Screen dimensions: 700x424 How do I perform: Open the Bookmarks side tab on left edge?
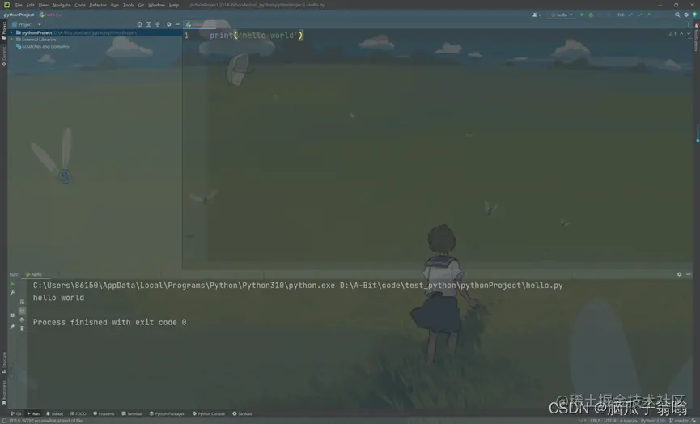pyautogui.click(x=3, y=392)
